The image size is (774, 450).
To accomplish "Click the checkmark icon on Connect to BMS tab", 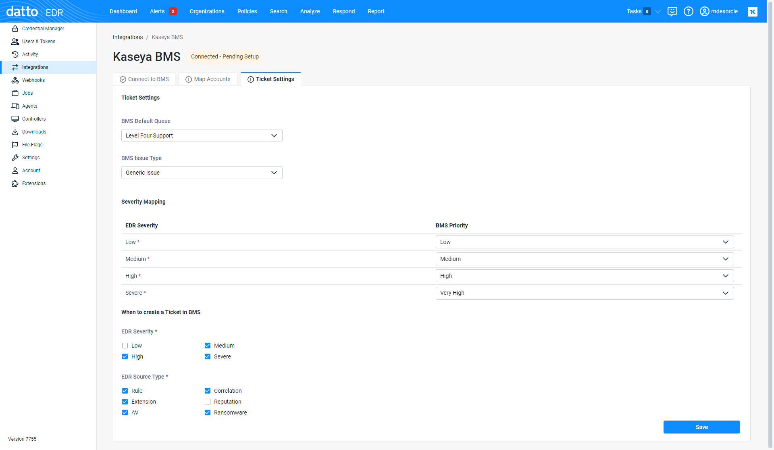I will tap(123, 79).
